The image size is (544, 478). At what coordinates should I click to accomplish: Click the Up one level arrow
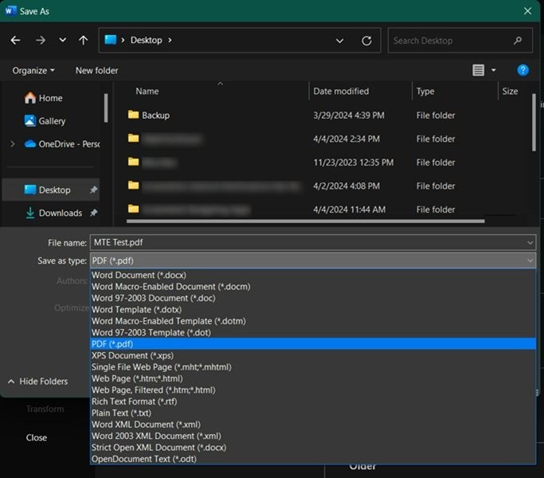coord(84,40)
